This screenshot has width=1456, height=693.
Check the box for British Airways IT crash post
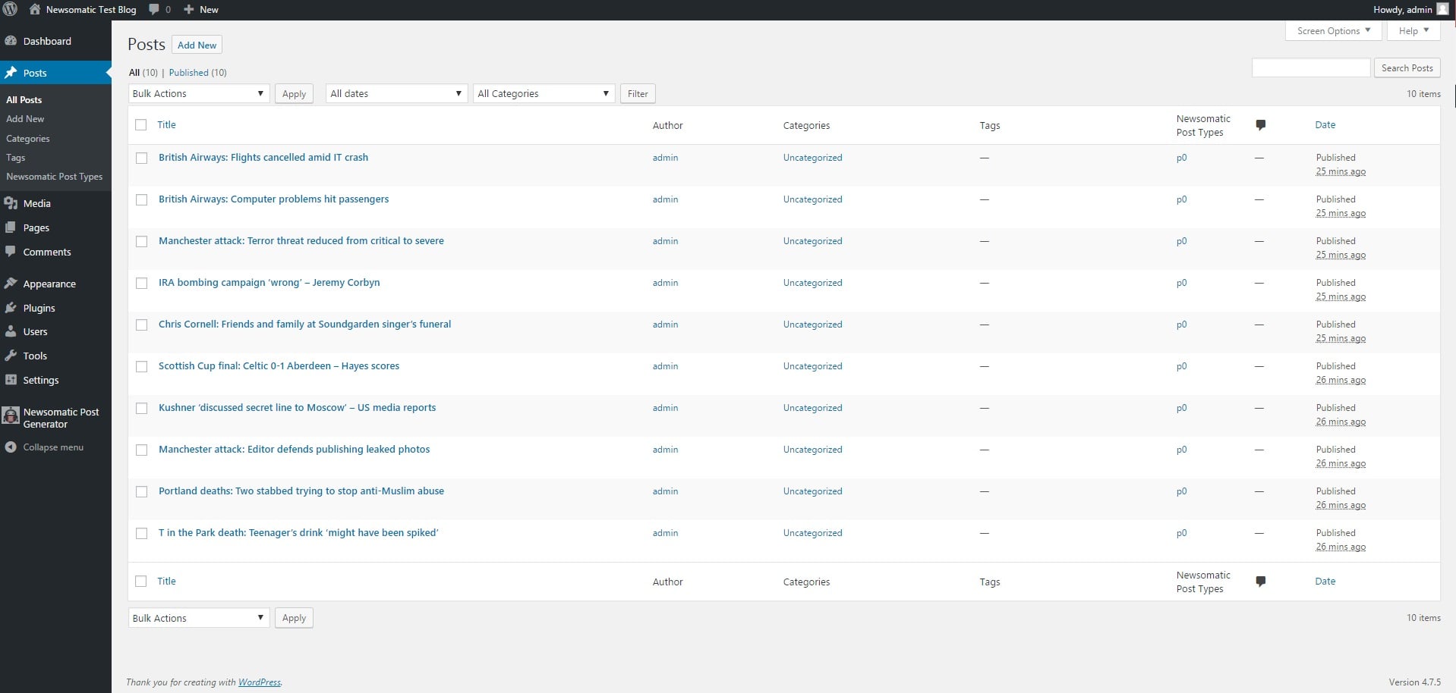point(141,158)
